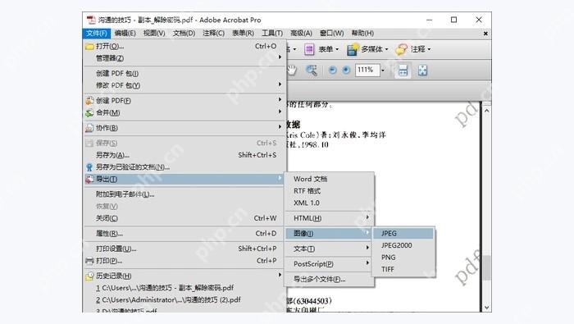Expand the Organizer submenu
This screenshot has height=324, width=574.
pyautogui.click(x=280, y=57)
